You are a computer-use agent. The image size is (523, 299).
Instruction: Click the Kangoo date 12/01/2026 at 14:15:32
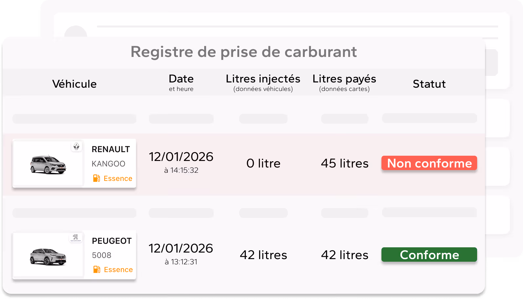click(x=181, y=162)
